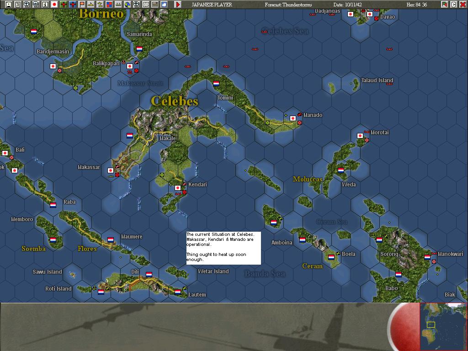Click the 'Celebes' island name label
The image size is (468, 351).
point(174,101)
